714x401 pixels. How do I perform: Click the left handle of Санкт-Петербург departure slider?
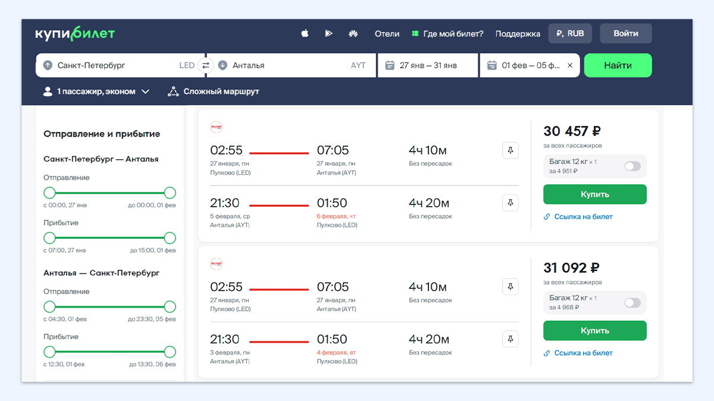point(49,192)
